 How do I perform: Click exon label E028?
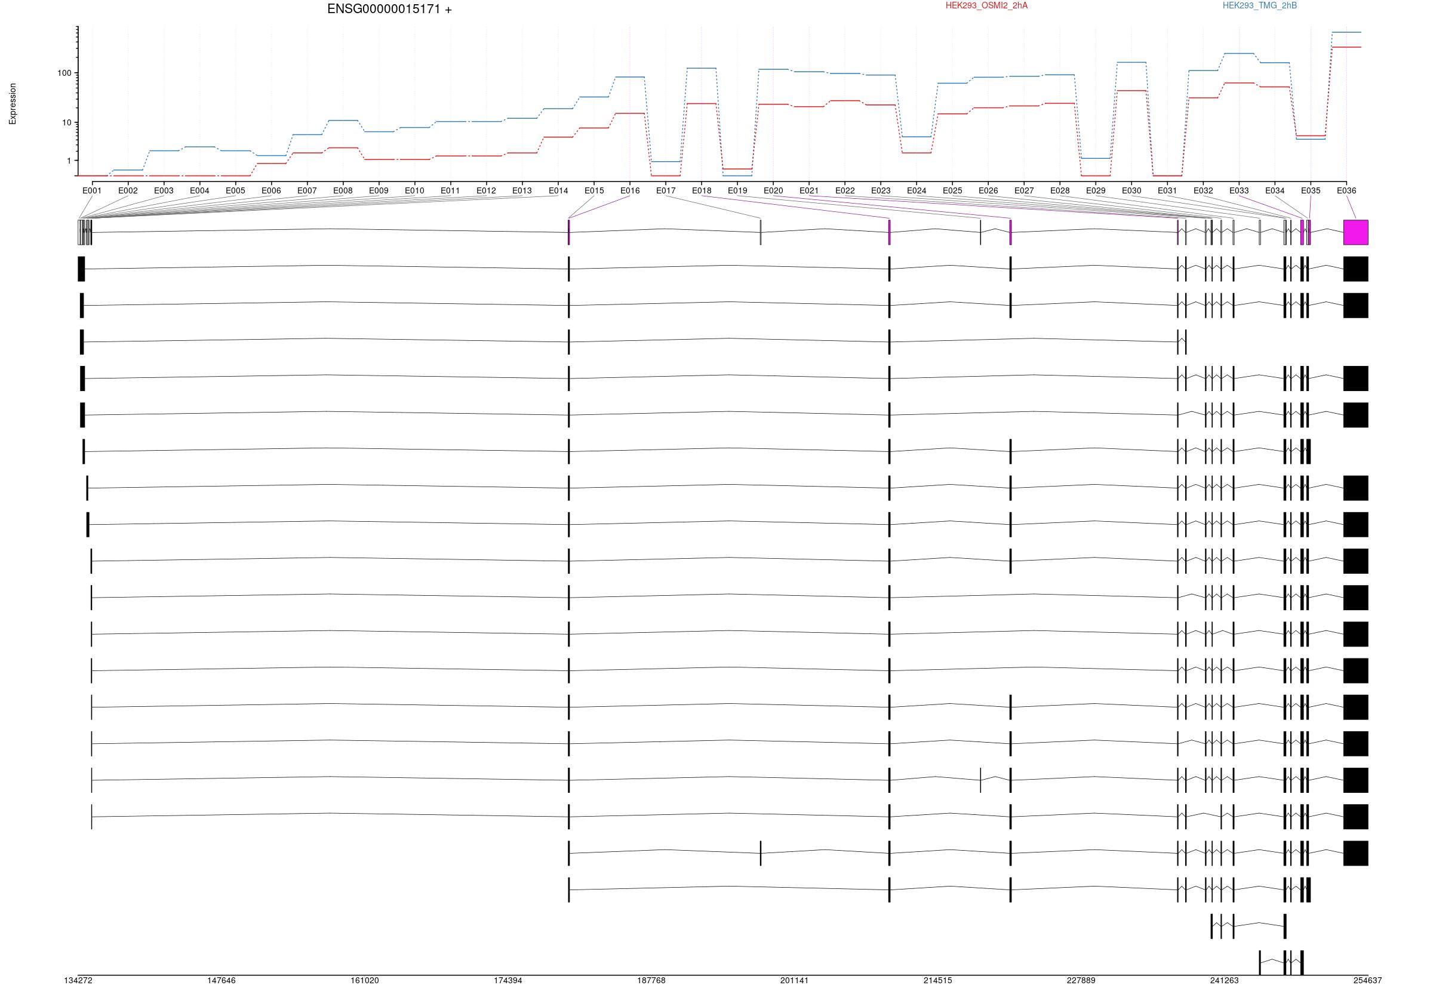[x=1060, y=190]
